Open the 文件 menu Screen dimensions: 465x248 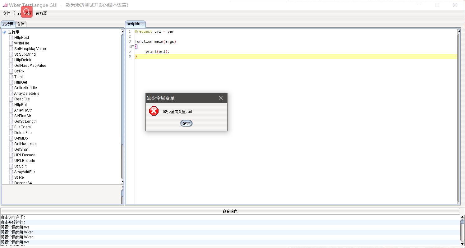[x=7, y=13]
